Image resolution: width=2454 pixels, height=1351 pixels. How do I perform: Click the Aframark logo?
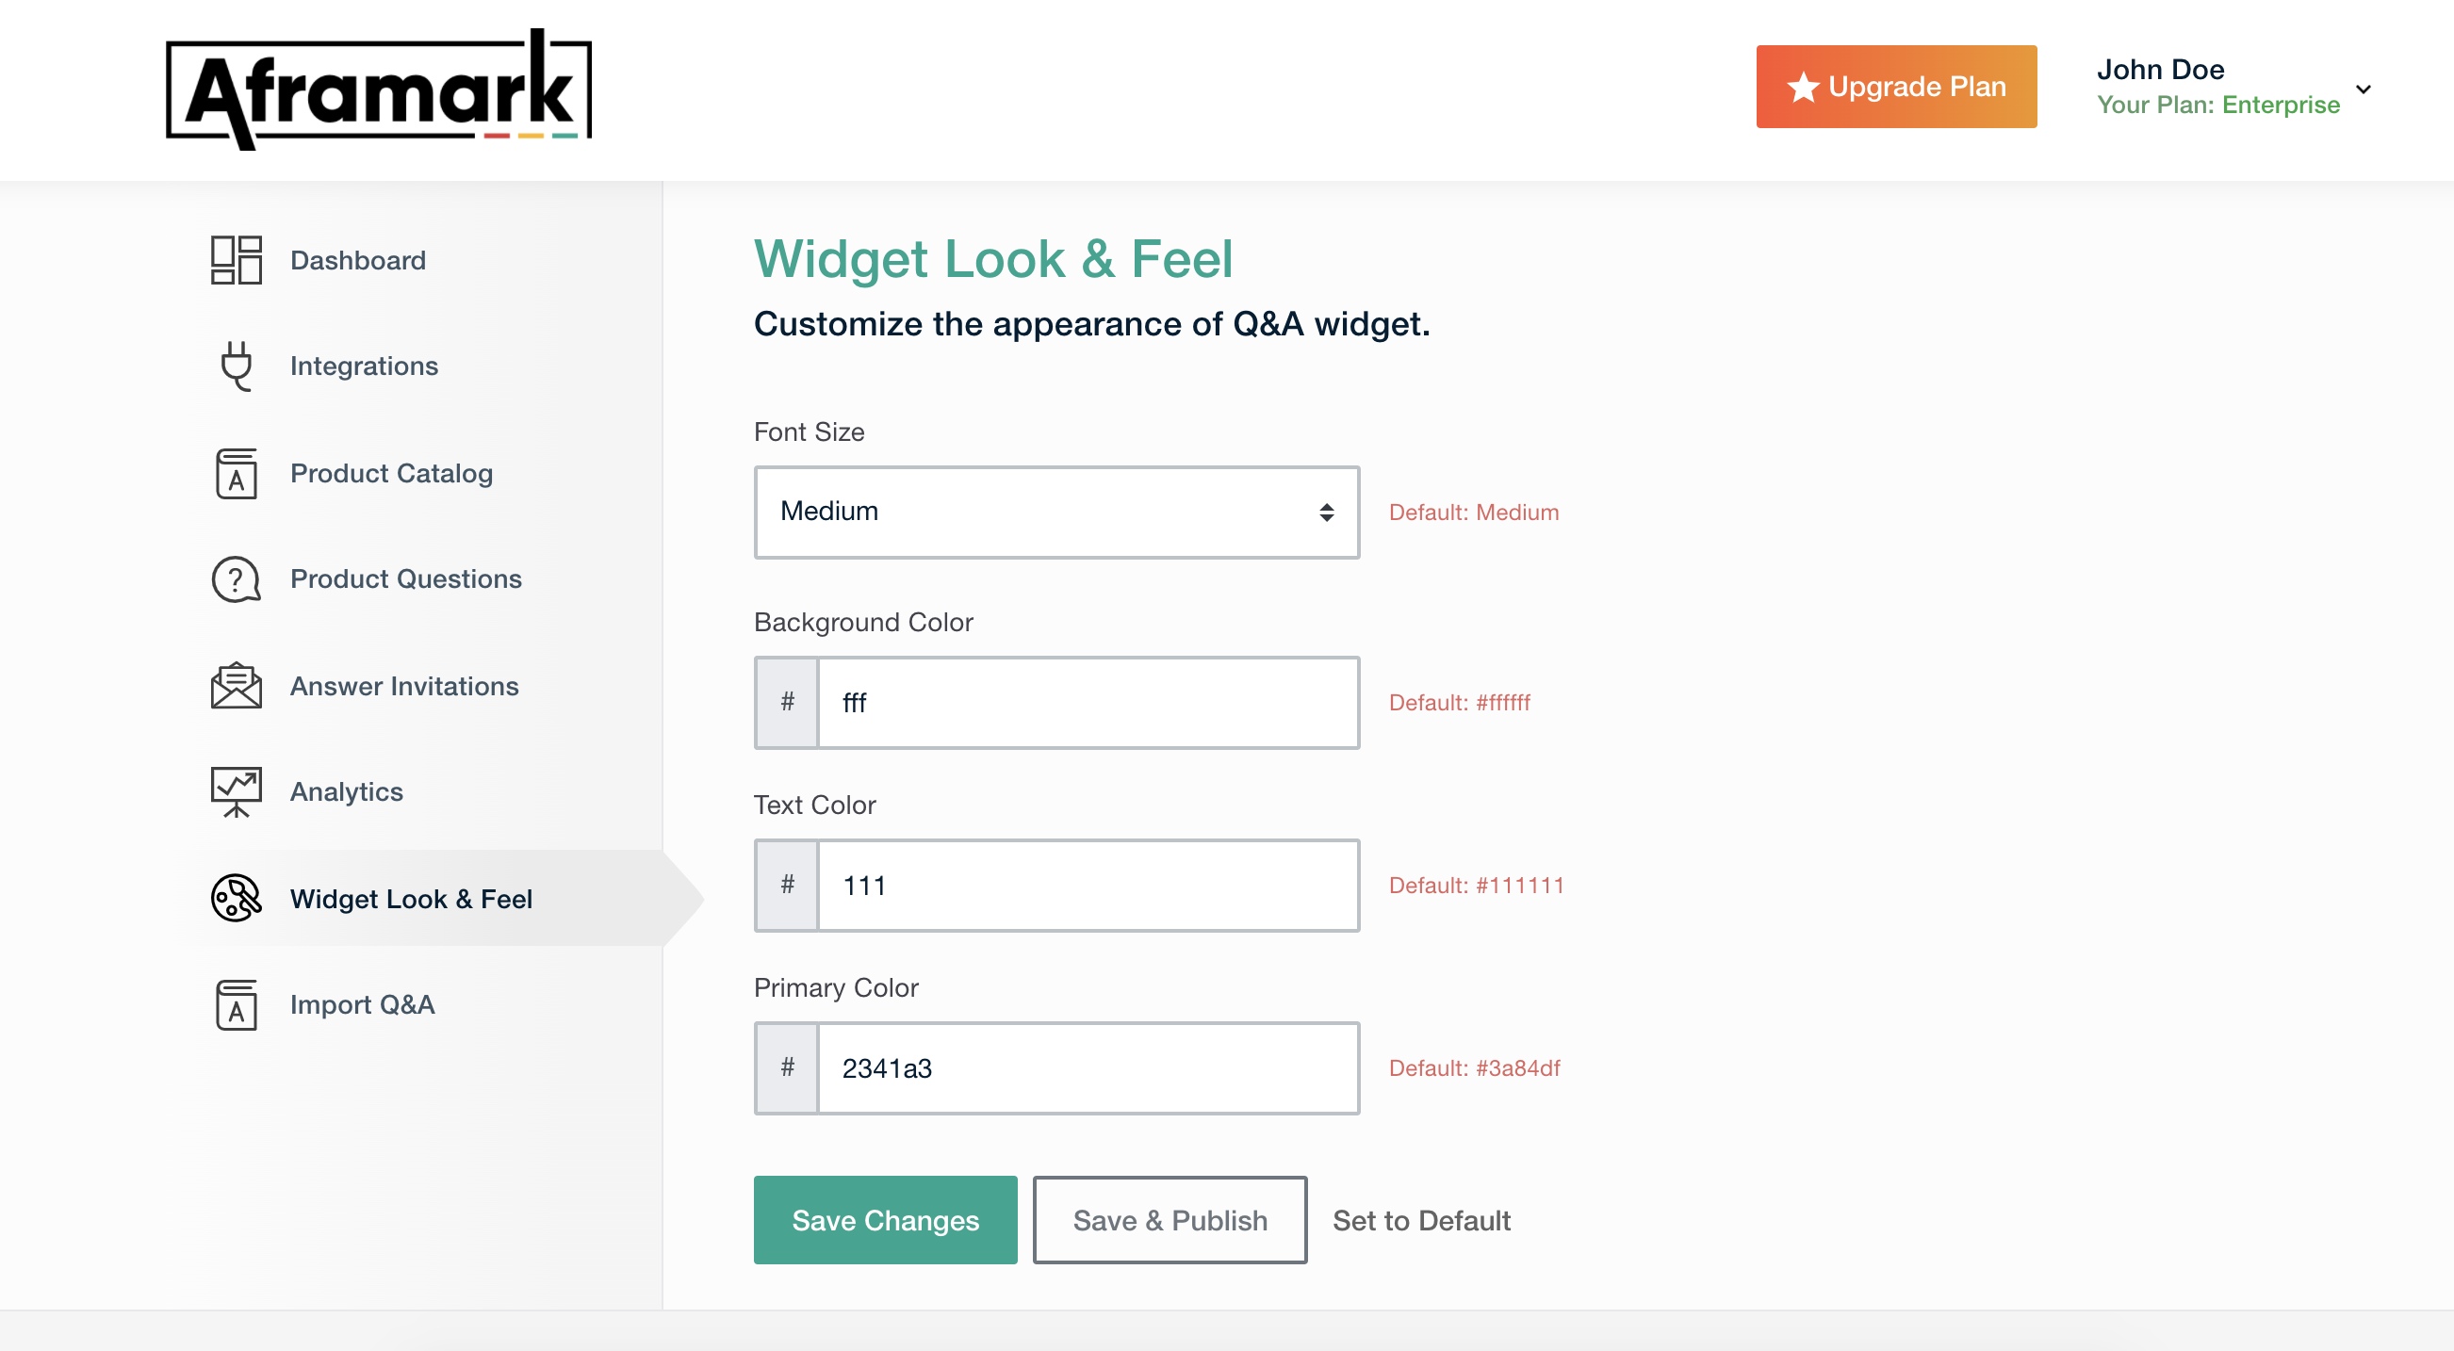pos(379,89)
